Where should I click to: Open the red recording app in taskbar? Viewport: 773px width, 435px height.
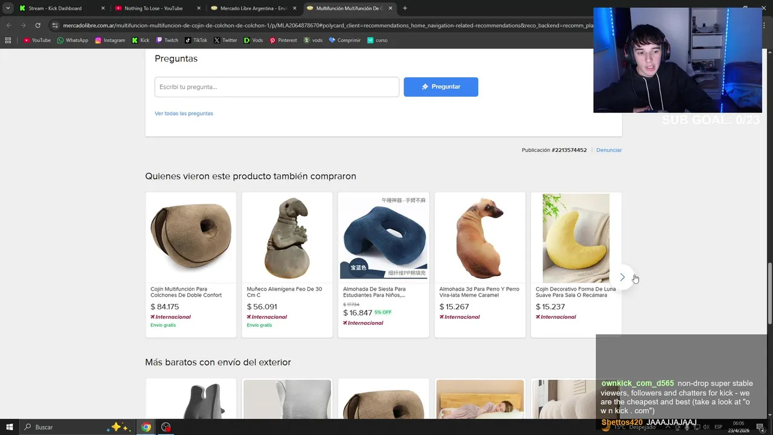click(166, 427)
